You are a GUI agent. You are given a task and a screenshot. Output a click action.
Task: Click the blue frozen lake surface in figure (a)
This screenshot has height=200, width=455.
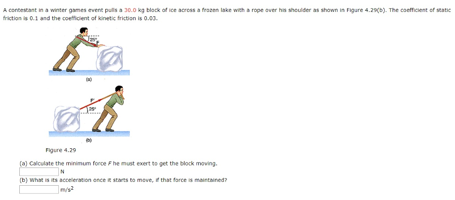click(x=89, y=73)
